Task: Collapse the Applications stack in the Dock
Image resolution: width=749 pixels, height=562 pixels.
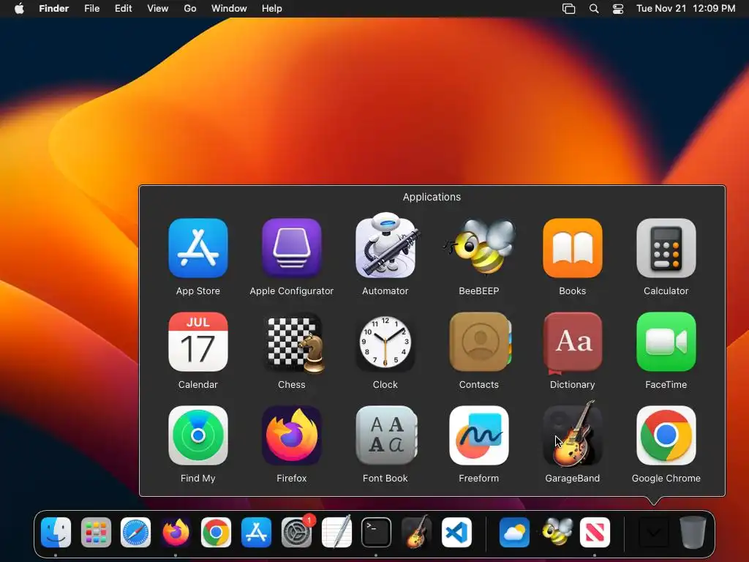Action: tap(653, 532)
